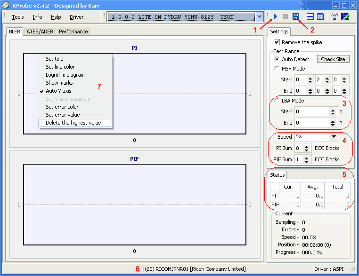Viewport: 359px width, 276px height.
Task: Click the Save floppy disk icon
Action: click(x=296, y=17)
